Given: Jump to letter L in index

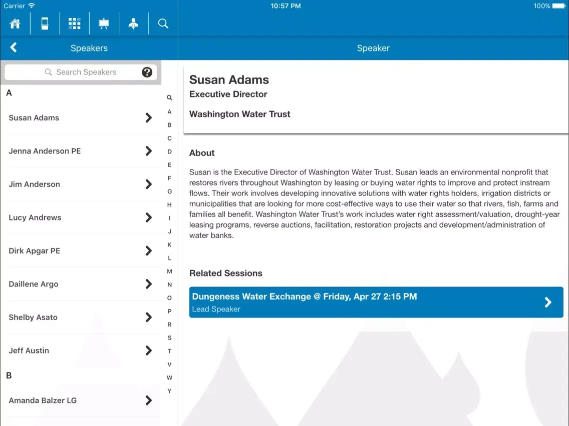Looking at the screenshot, I should (169, 258).
